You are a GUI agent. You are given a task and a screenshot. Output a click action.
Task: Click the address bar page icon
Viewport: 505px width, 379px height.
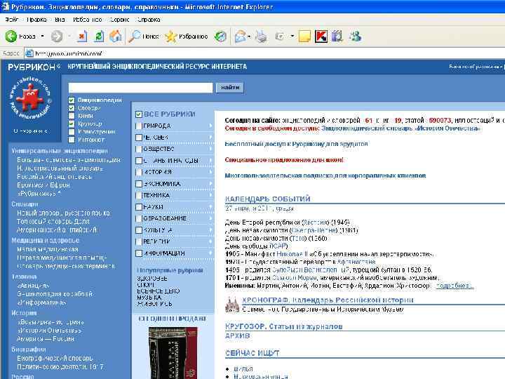coord(29,53)
